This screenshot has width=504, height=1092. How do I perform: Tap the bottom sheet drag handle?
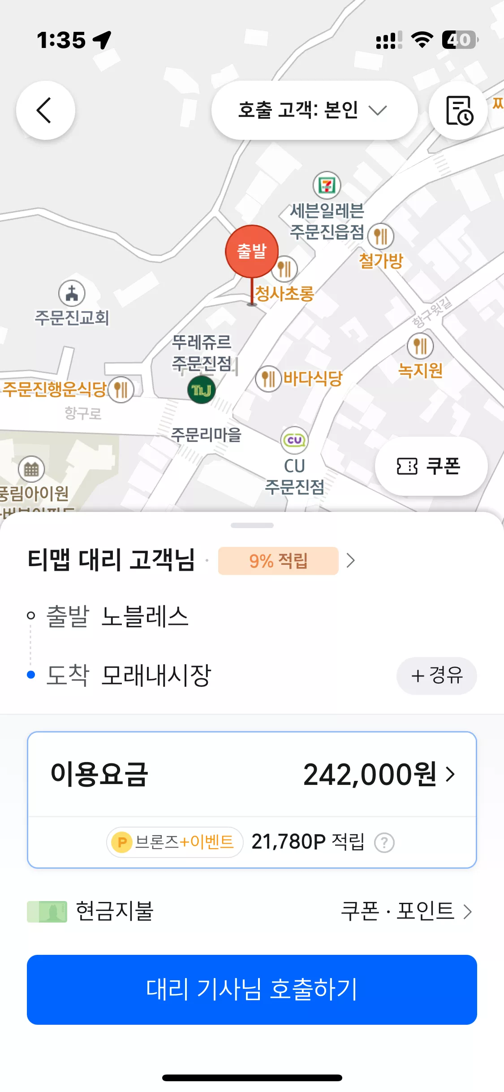pyautogui.click(x=252, y=525)
